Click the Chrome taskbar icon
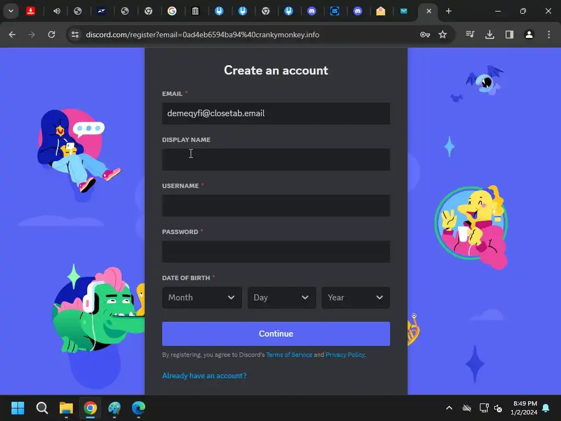The image size is (561, 421). tap(90, 408)
